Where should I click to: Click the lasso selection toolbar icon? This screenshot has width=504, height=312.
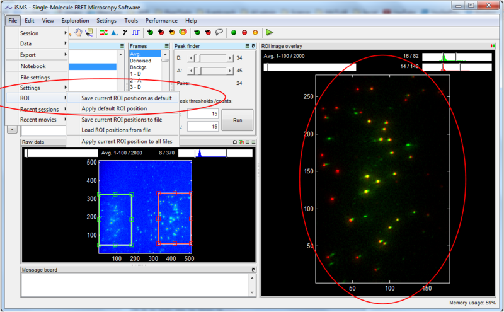tap(219, 32)
